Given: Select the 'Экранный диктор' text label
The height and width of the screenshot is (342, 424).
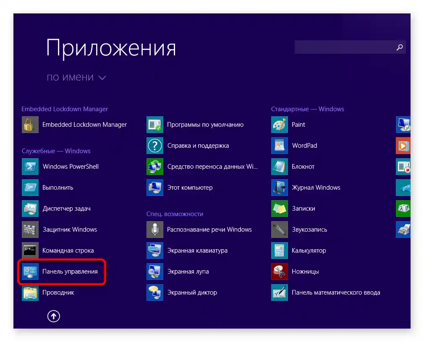Looking at the screenshot, I should tap(192, 292).
